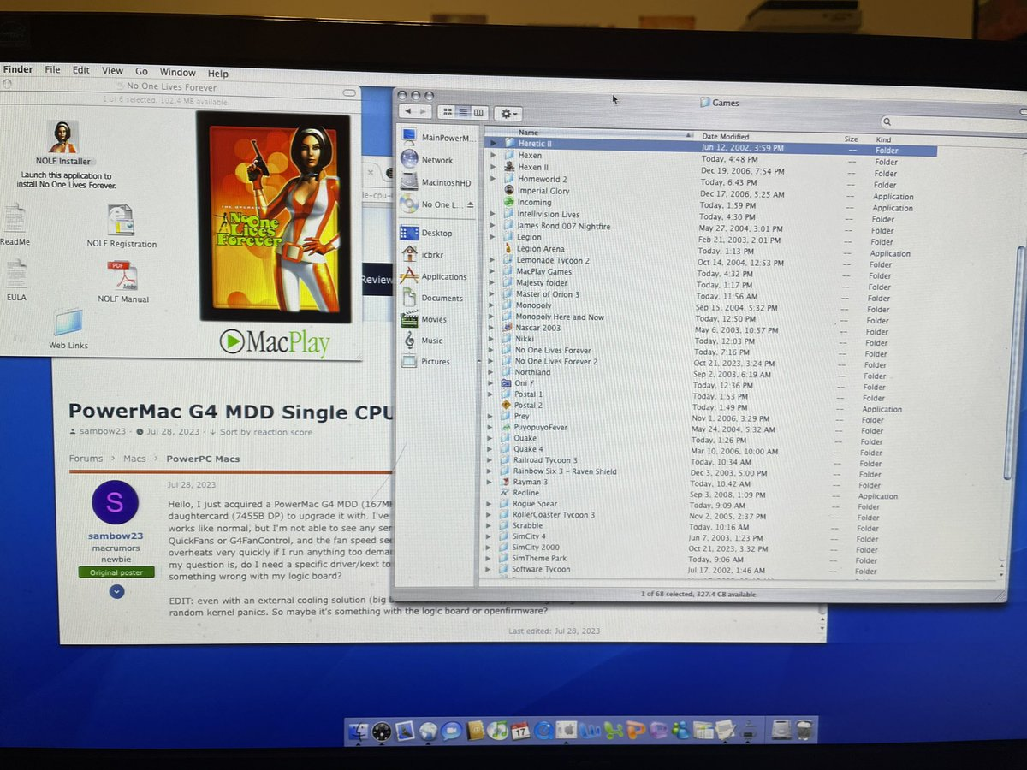Open the NOLF Registration file icon

tap(121, 220)
